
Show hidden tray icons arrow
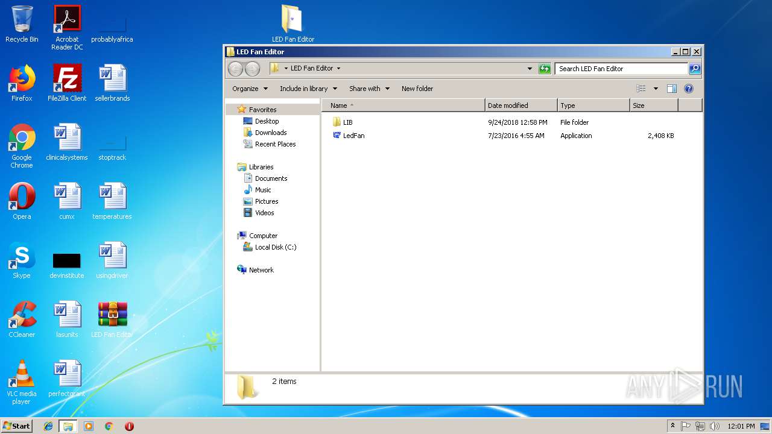coord(672,426)
